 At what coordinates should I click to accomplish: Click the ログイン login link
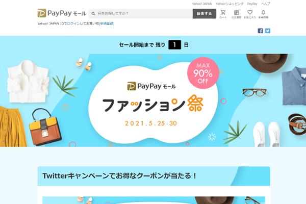click(73, 23)
